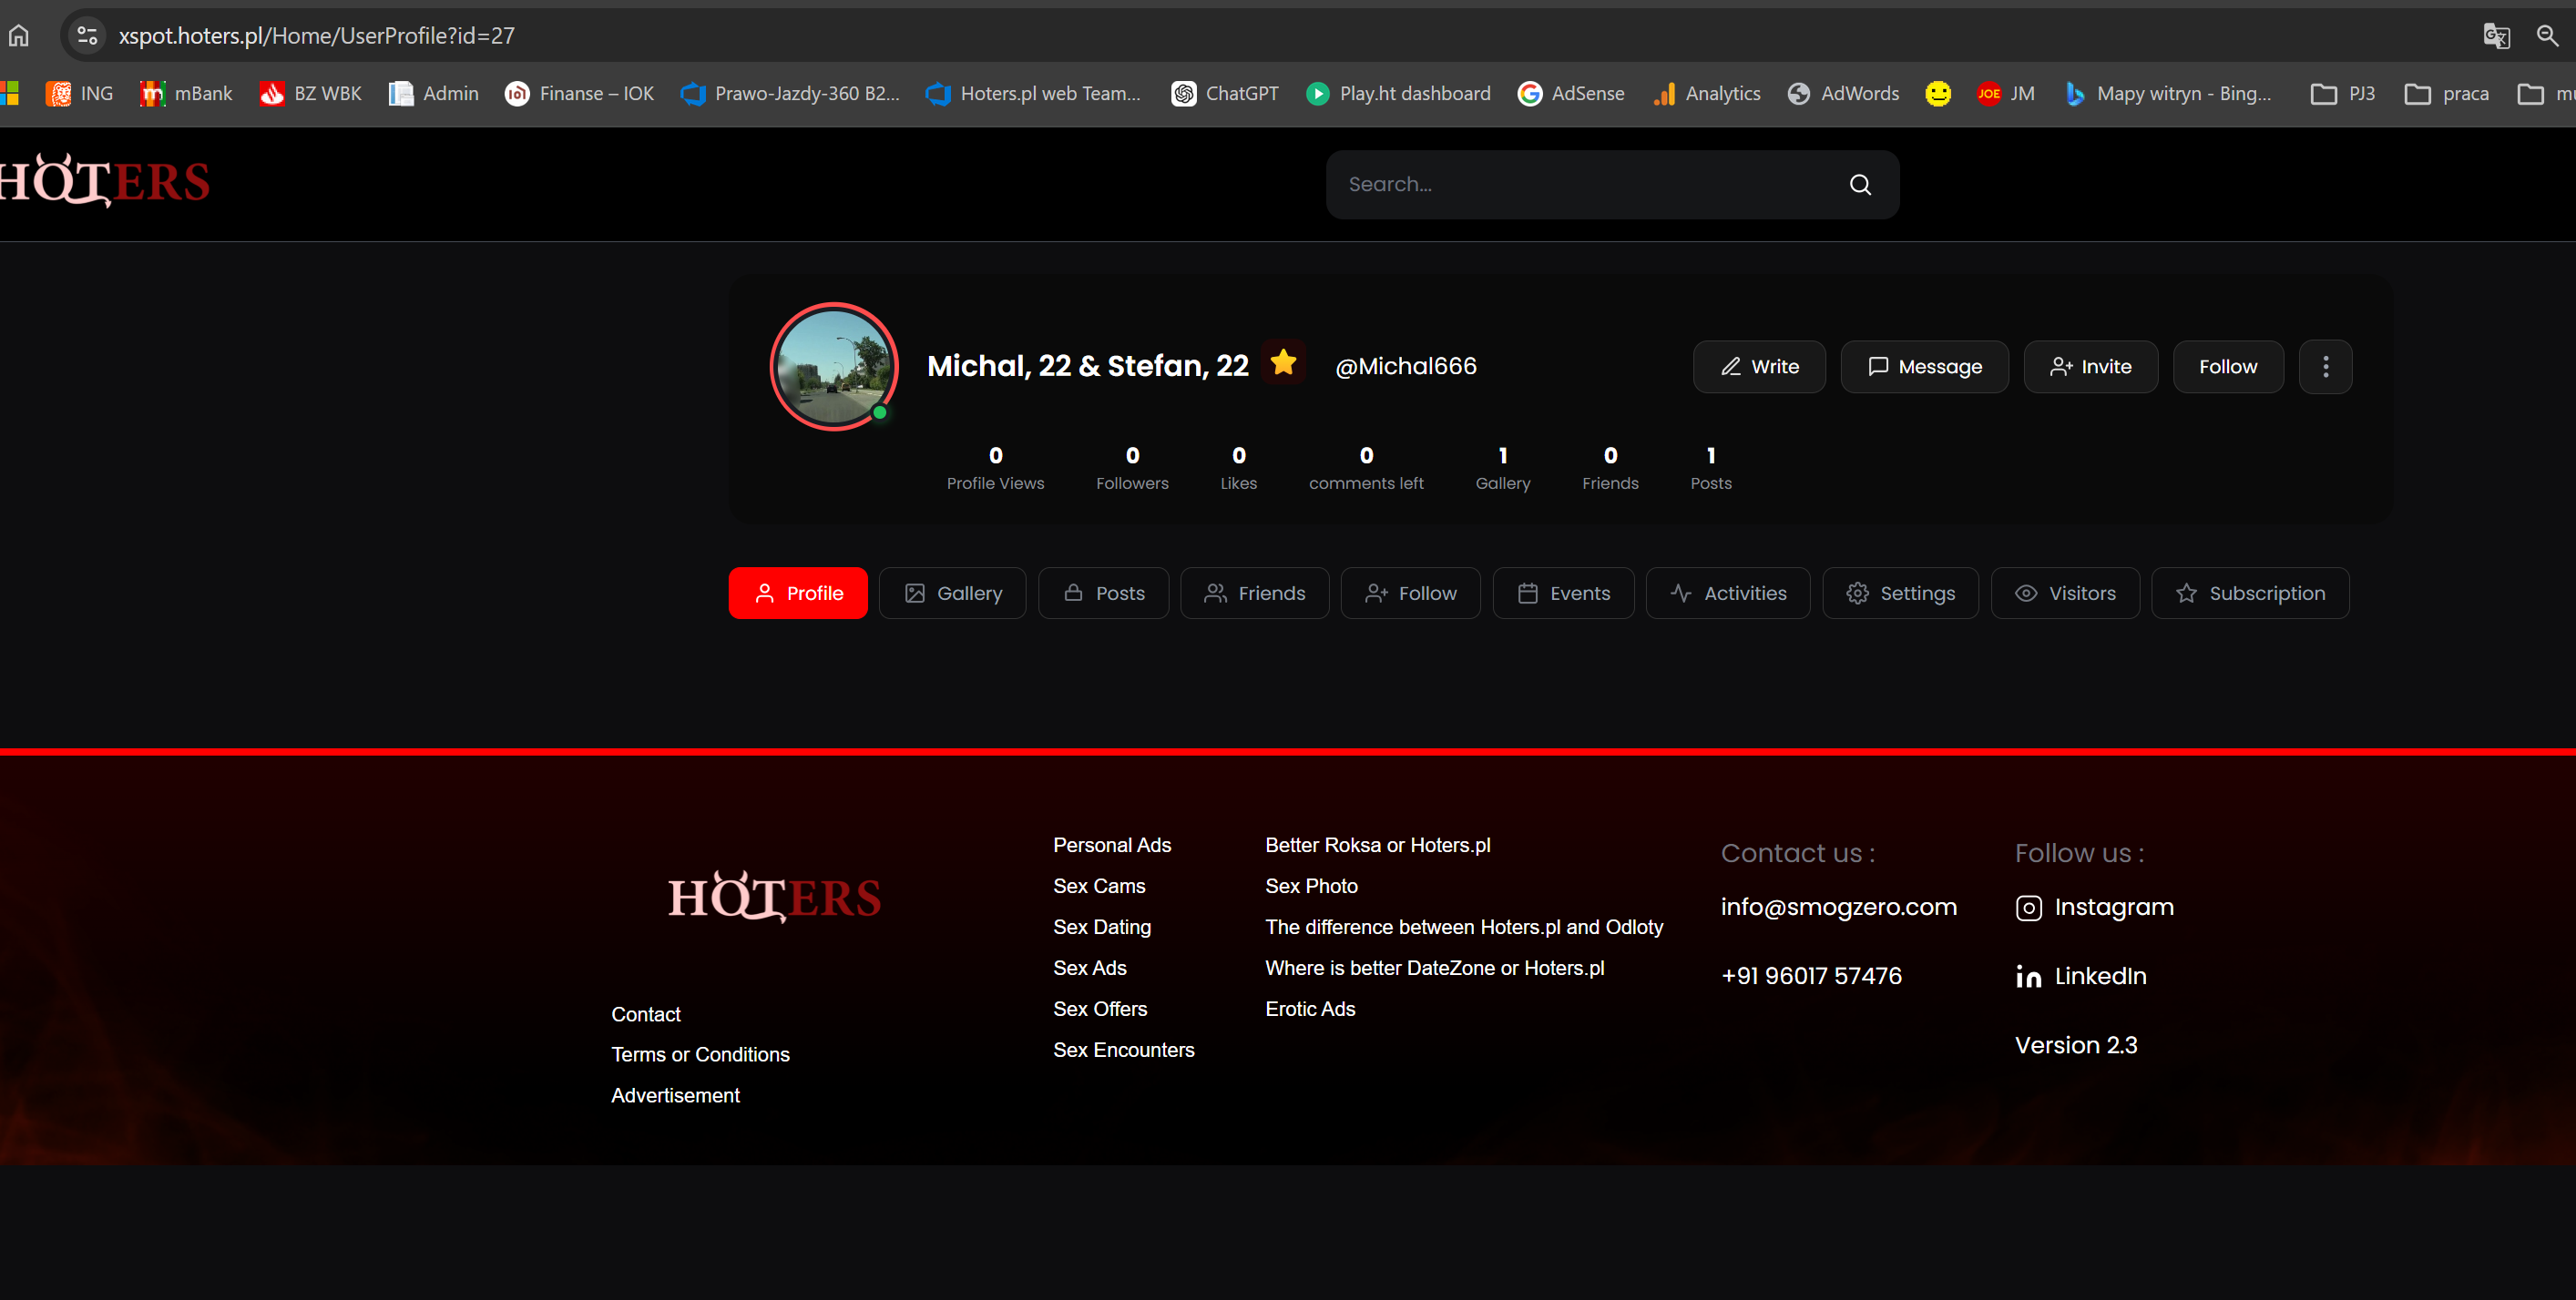Viewport: 2576px width, 1300px height.
Task: Open the Admin bookmark
Action: [x=434, y=94]
